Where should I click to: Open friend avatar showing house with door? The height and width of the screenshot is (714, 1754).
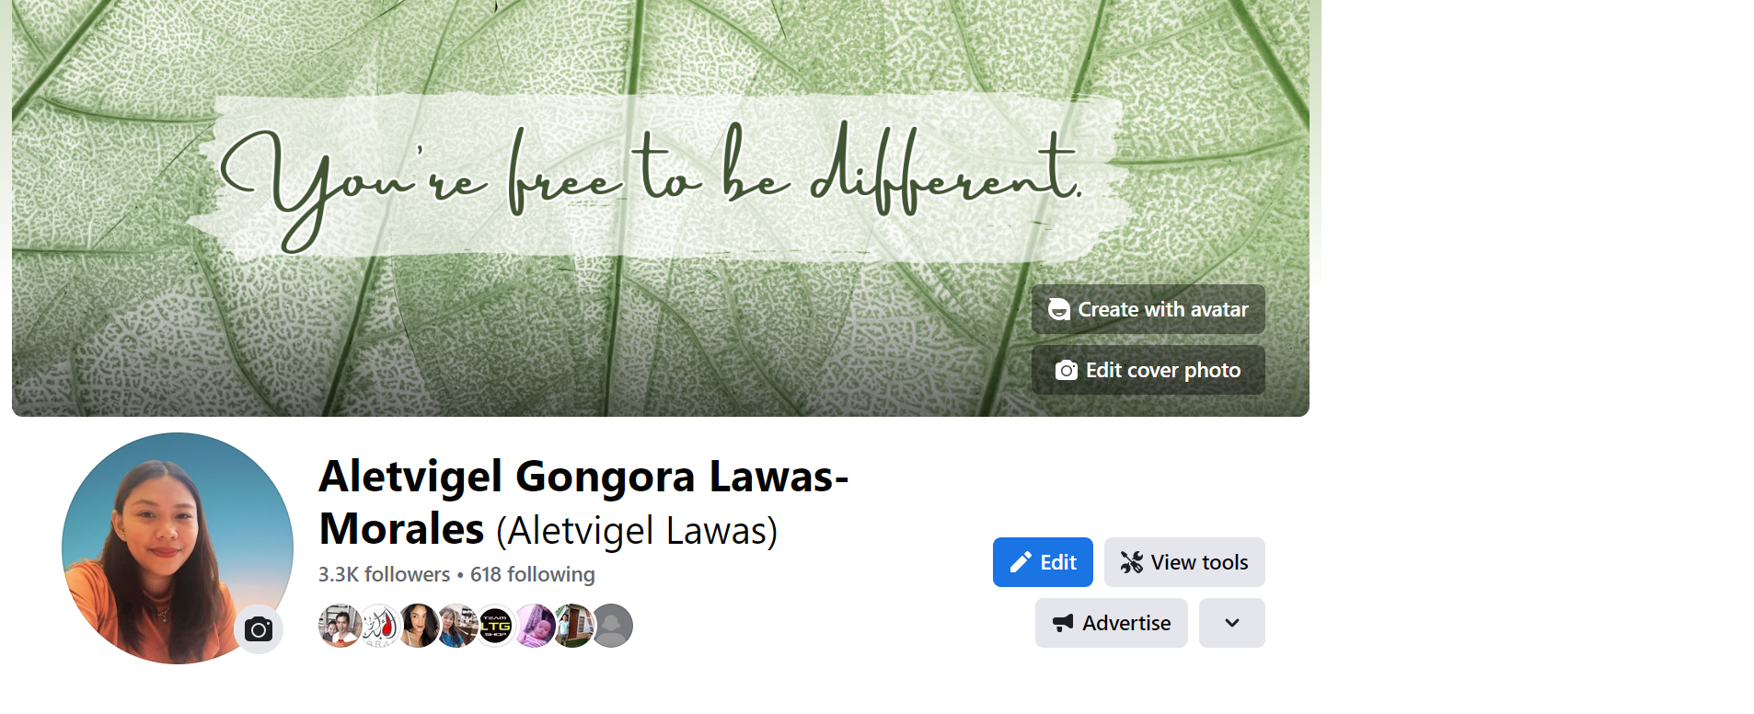coord(573,626)
